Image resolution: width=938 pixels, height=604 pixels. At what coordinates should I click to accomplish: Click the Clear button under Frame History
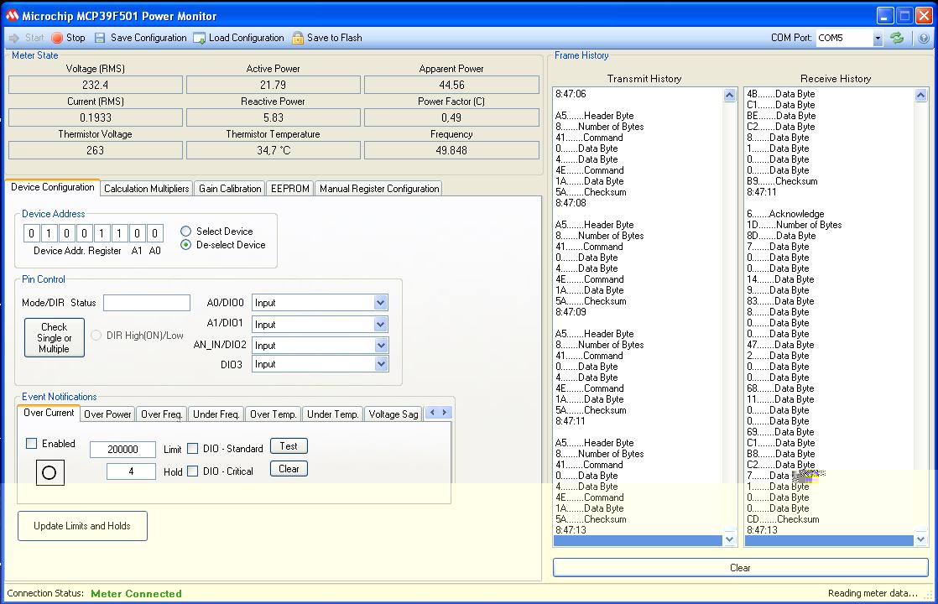click(741, 568)
